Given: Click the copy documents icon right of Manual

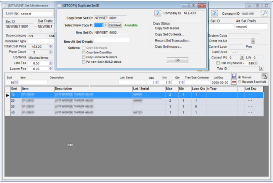Looking at the screenshot, I should click(265, 76).
